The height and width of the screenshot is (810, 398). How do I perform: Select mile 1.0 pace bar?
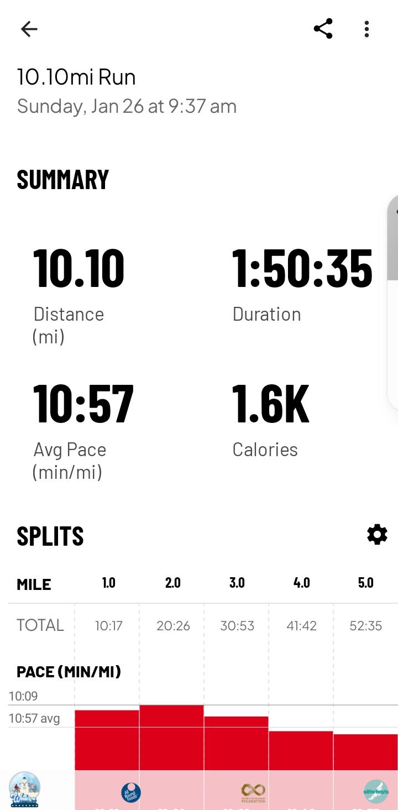(x=107, y=740)
